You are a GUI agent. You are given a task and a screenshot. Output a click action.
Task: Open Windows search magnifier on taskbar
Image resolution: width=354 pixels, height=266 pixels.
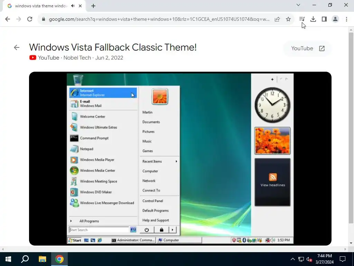[x=25, y=259]
